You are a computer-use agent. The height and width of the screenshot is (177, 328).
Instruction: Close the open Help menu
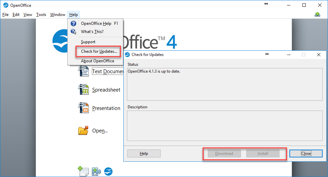pyautogui.click(x=74, y=15)
